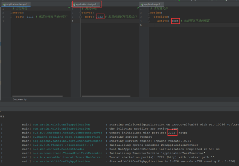Click the 'profiles' key in application.yml
The height and width of the screenshot is (166, 239).
pos(161,17)
